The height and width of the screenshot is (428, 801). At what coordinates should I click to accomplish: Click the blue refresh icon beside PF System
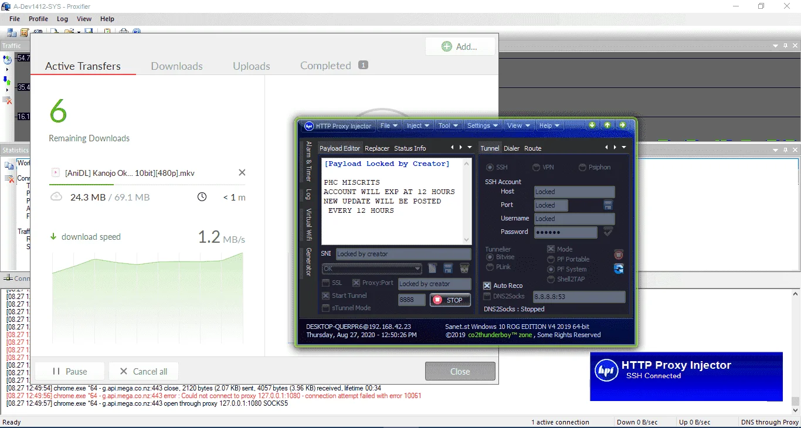(619, 269)
